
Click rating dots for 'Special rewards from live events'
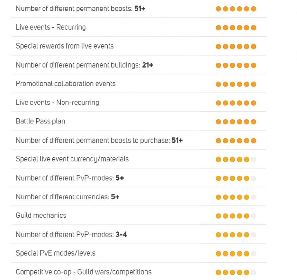click(x=236, y=47)
